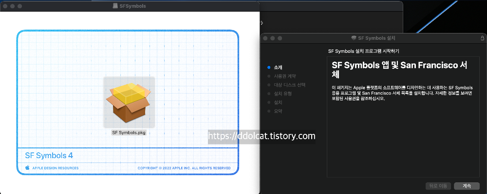
Task: Open the ddolcat.tistory.com URL overlay
Action: point(262,136)
